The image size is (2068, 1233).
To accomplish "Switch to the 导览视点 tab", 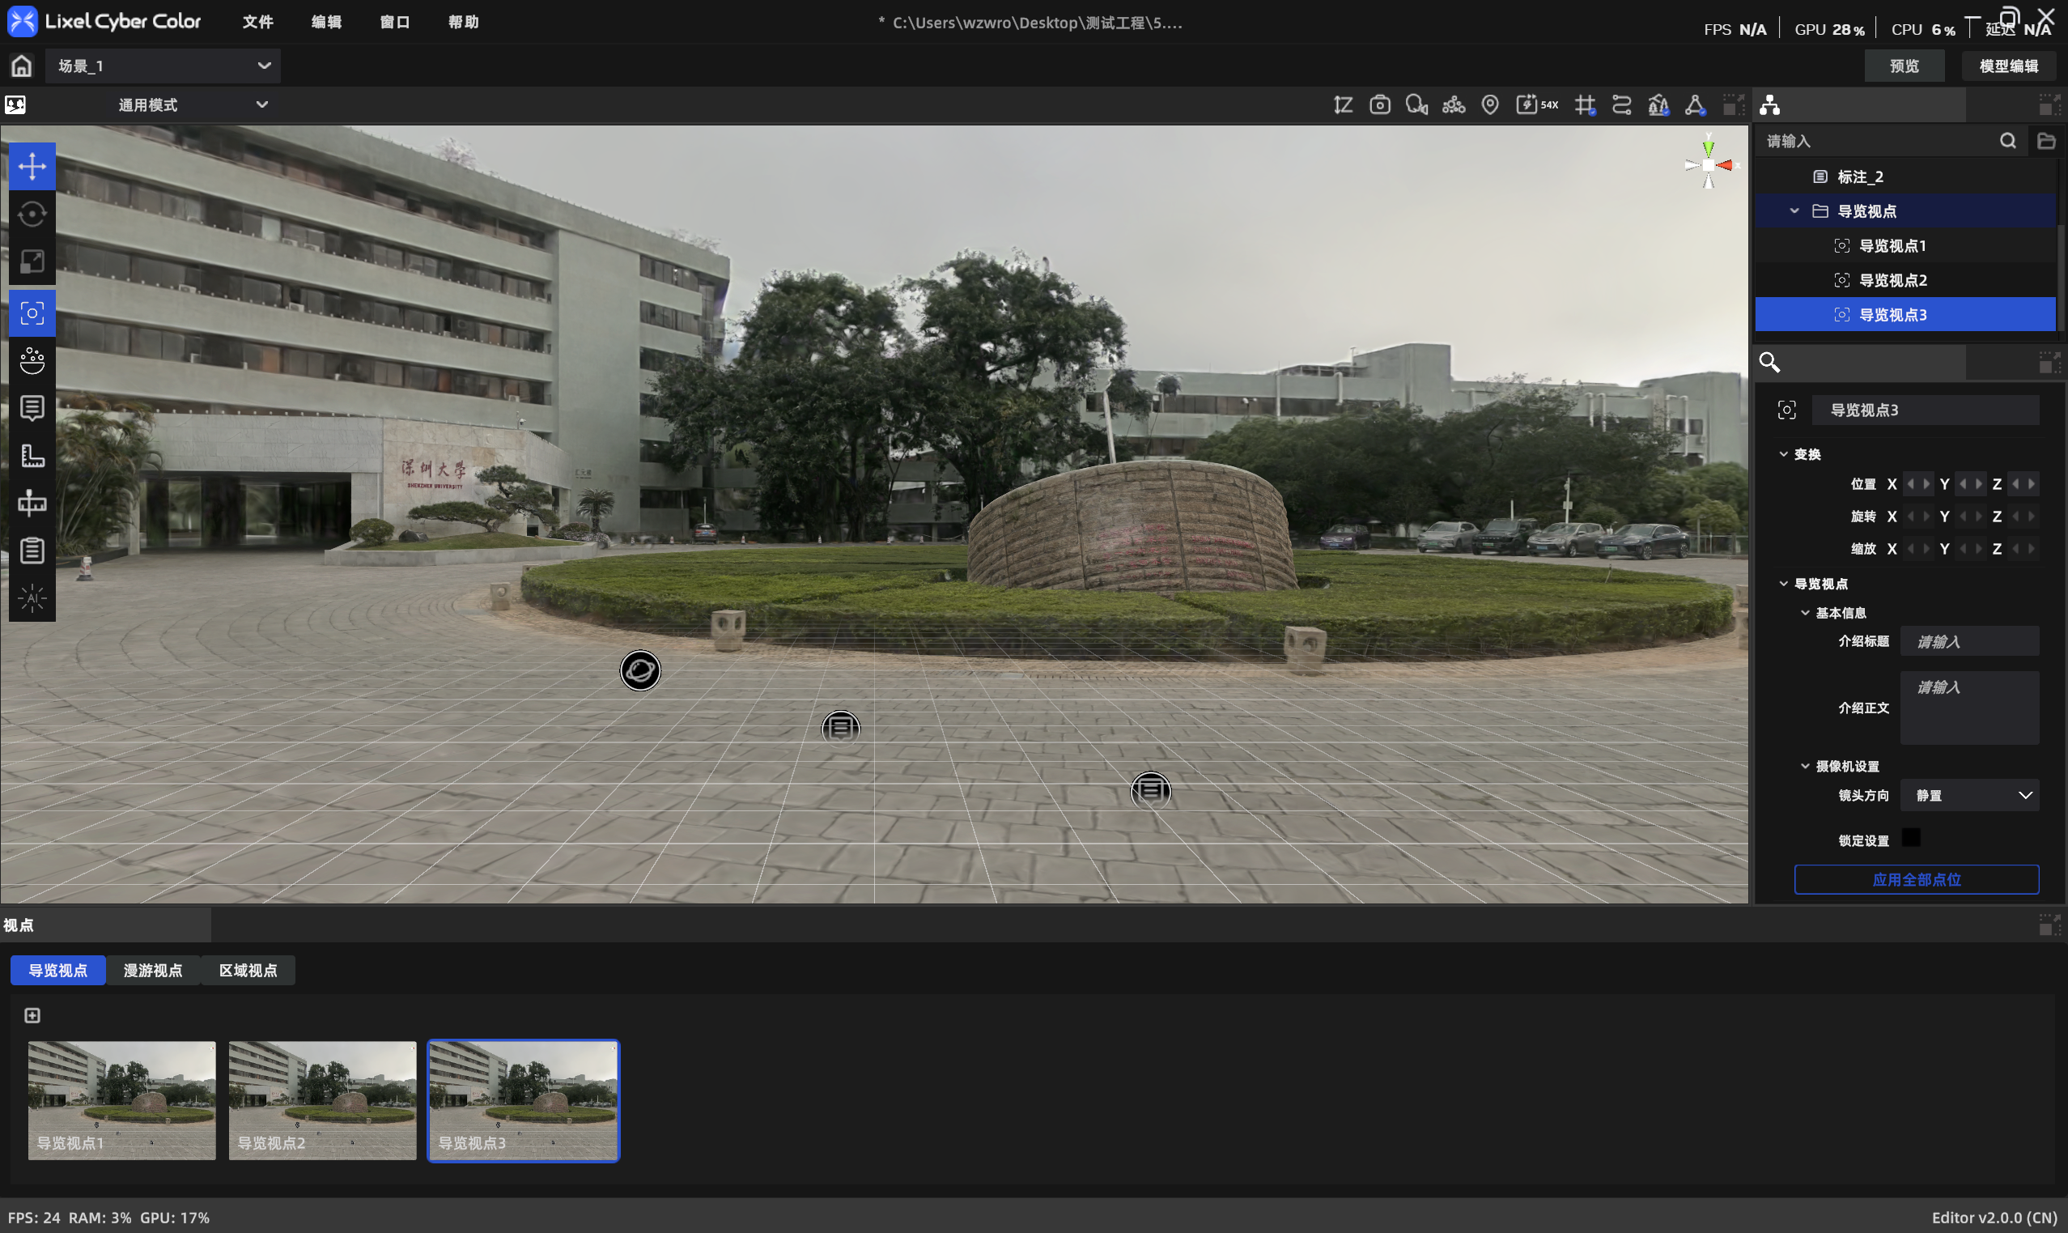I will click(57, 970).
